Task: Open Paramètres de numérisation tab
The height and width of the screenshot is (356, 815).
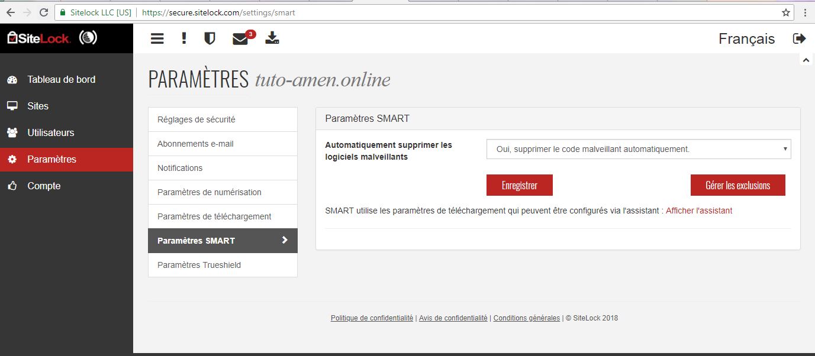Action: (209, 192)
